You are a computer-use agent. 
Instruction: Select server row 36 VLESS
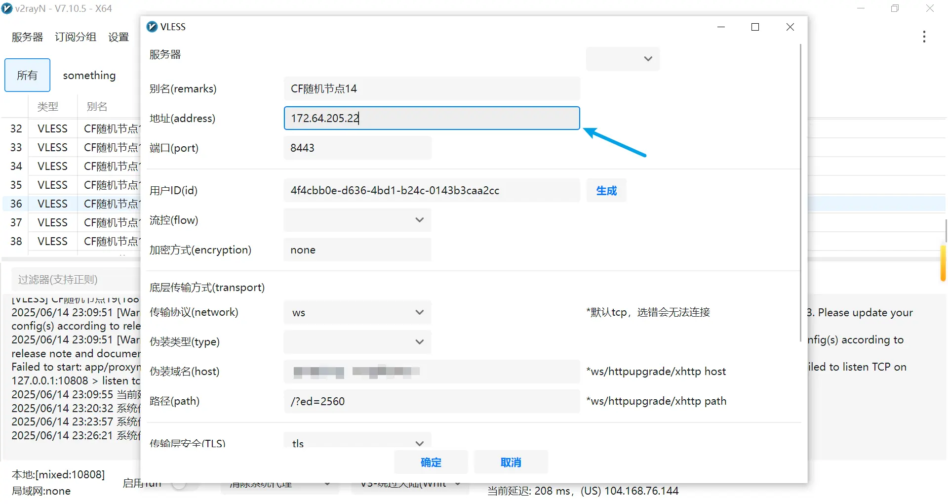point(72,204)
